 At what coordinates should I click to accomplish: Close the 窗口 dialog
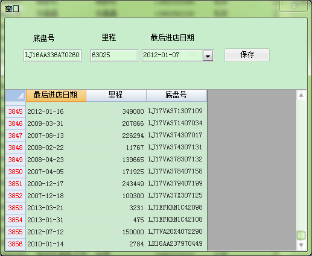pyautogui.click(x=293, y=6)
